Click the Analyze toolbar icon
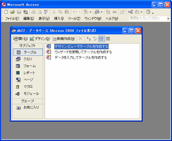Viewport: 172px width, 141px height. tap(97, 12)
